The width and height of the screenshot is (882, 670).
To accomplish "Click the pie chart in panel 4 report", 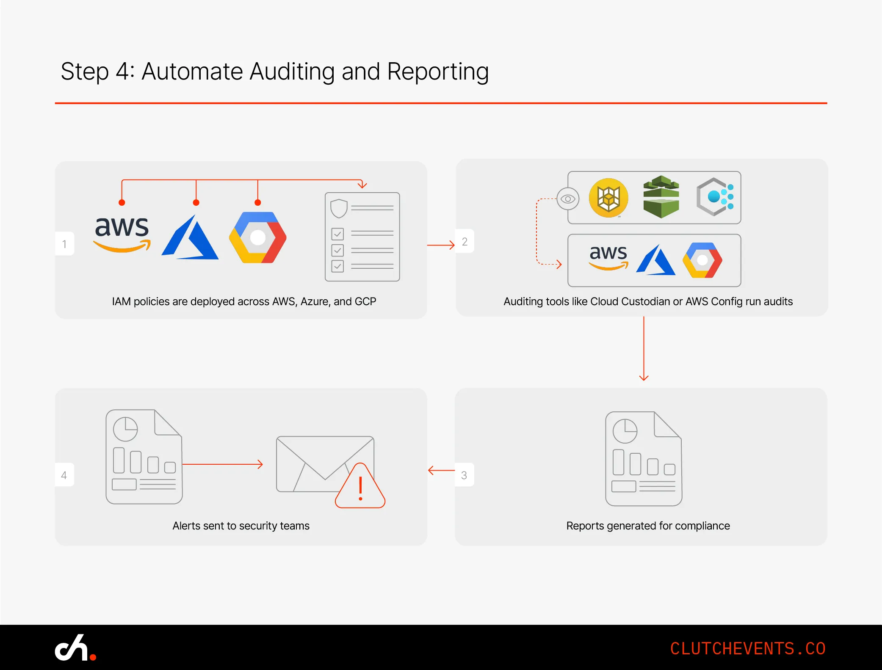I will pyautogui.click(x=125, y=429).
